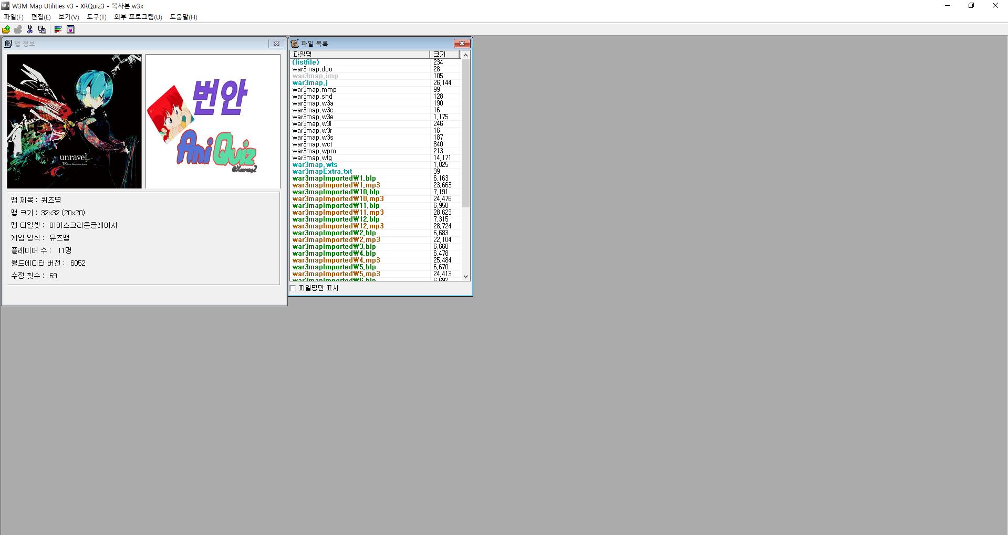This screenshot has height=535, width=1008.
Task: Click the window with purple cube toolbar icon
Action: 70,29
